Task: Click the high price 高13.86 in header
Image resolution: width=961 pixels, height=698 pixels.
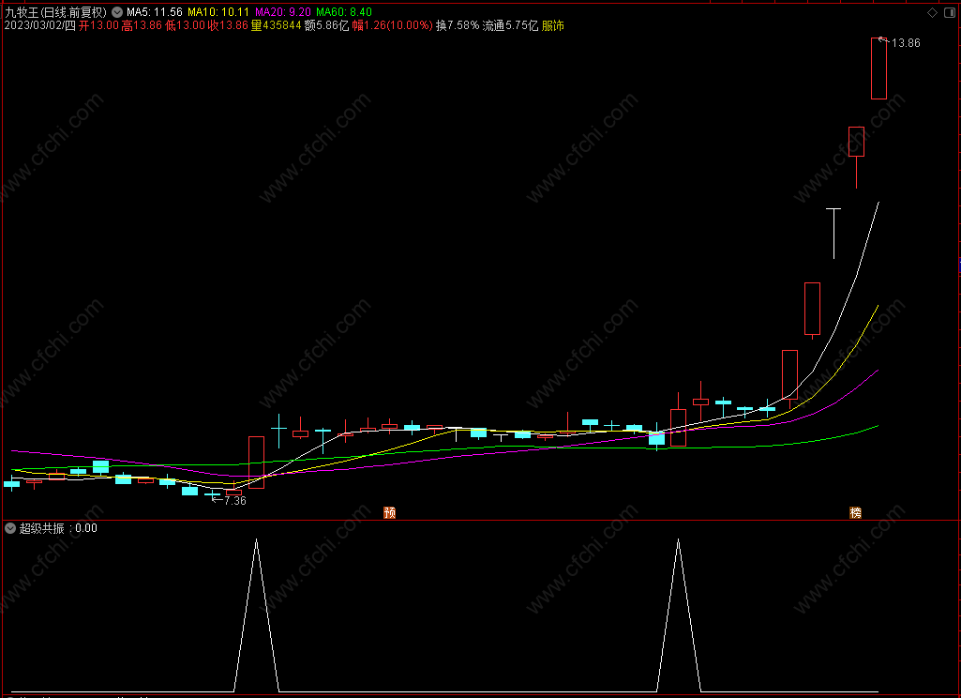Action: [142, 25]
